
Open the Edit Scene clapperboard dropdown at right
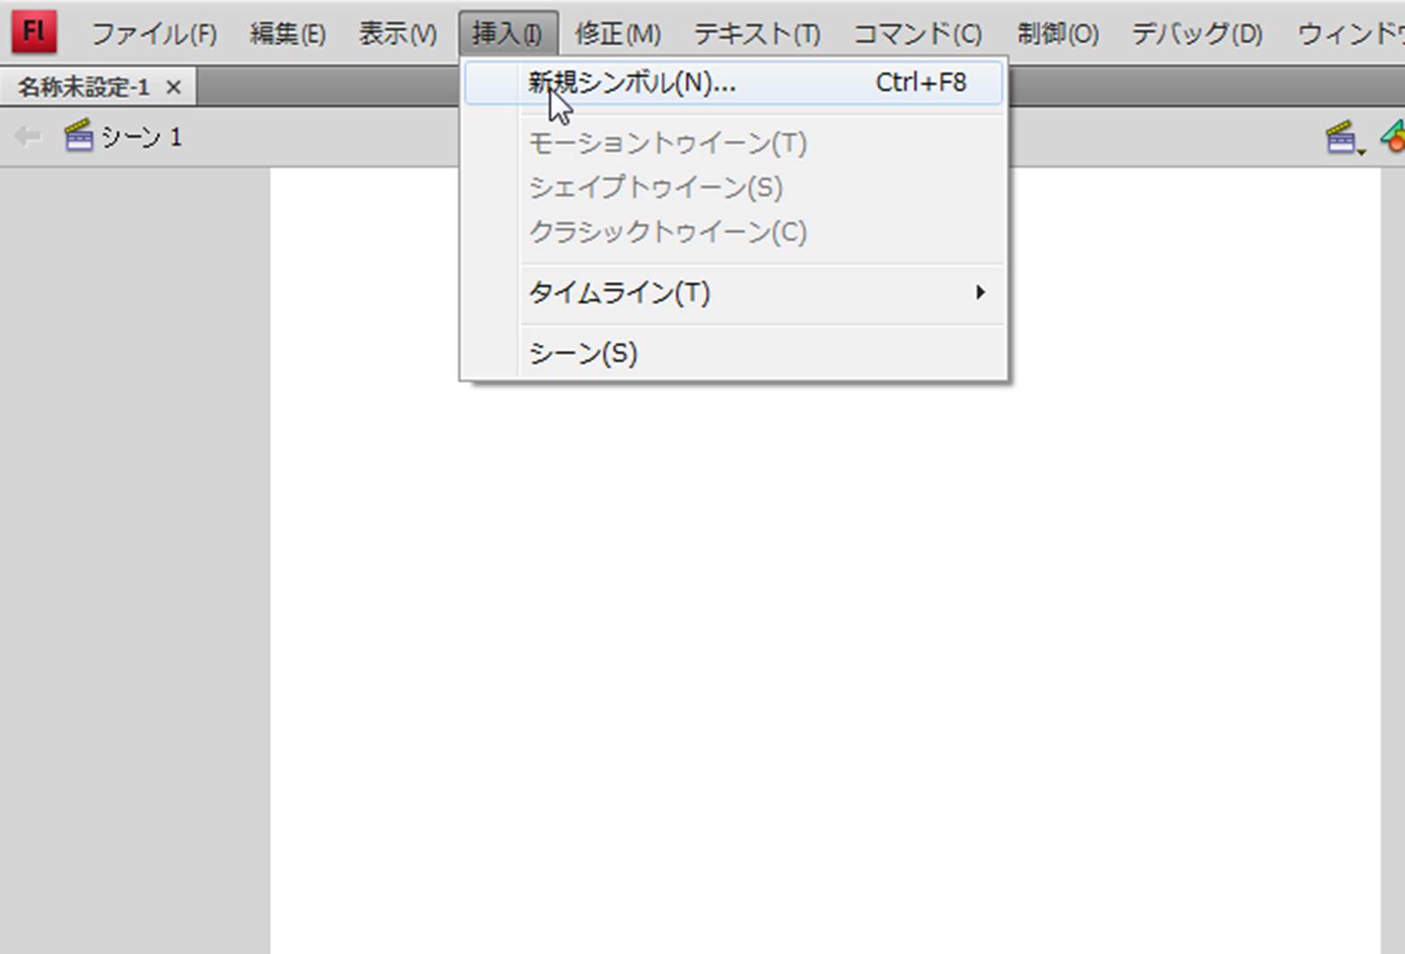(1343, 139)
